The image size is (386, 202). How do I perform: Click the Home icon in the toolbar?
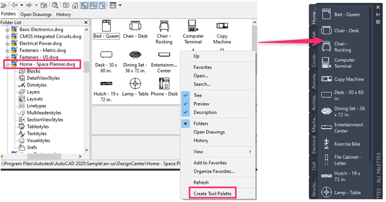point(75,5)
